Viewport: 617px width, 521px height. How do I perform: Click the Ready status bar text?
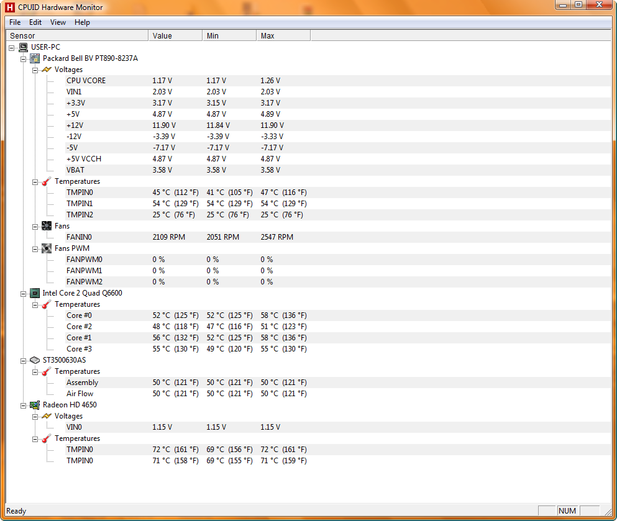tap(16, 511)
